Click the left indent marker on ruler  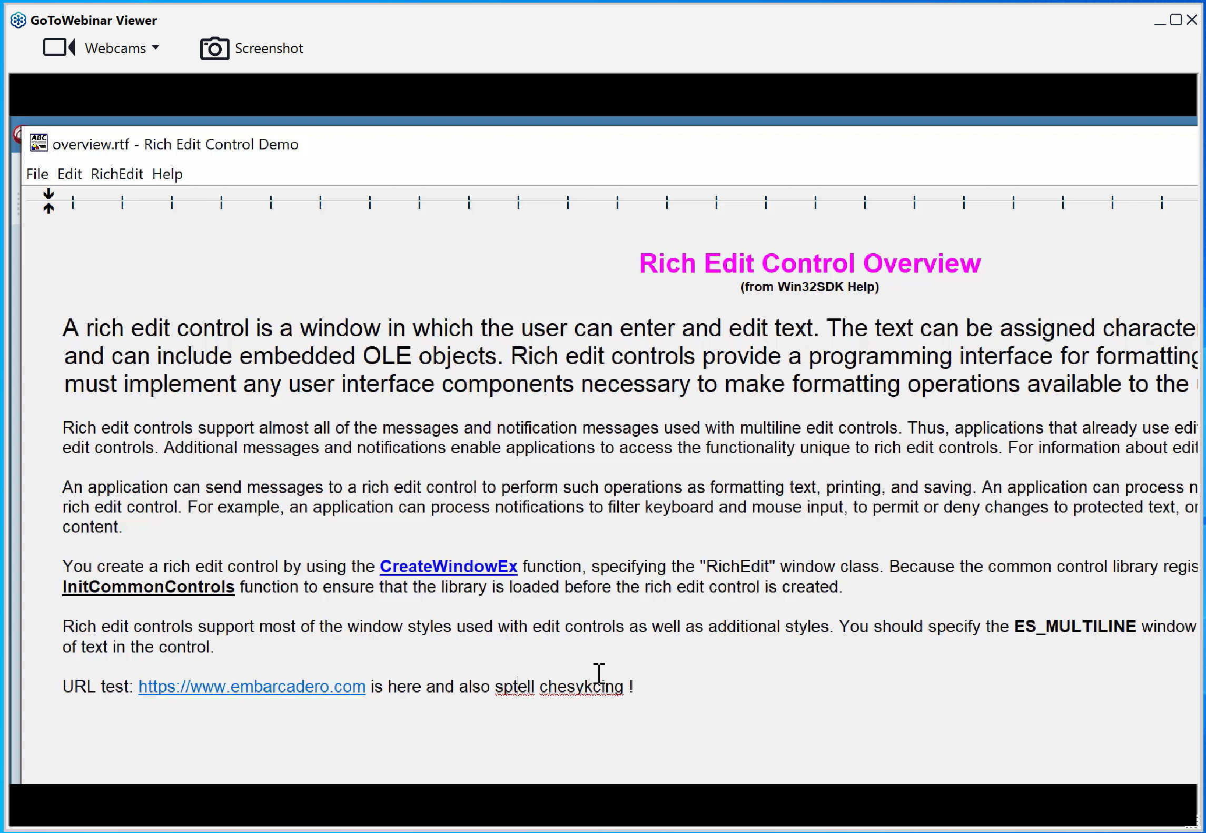(x=47, y=208)
